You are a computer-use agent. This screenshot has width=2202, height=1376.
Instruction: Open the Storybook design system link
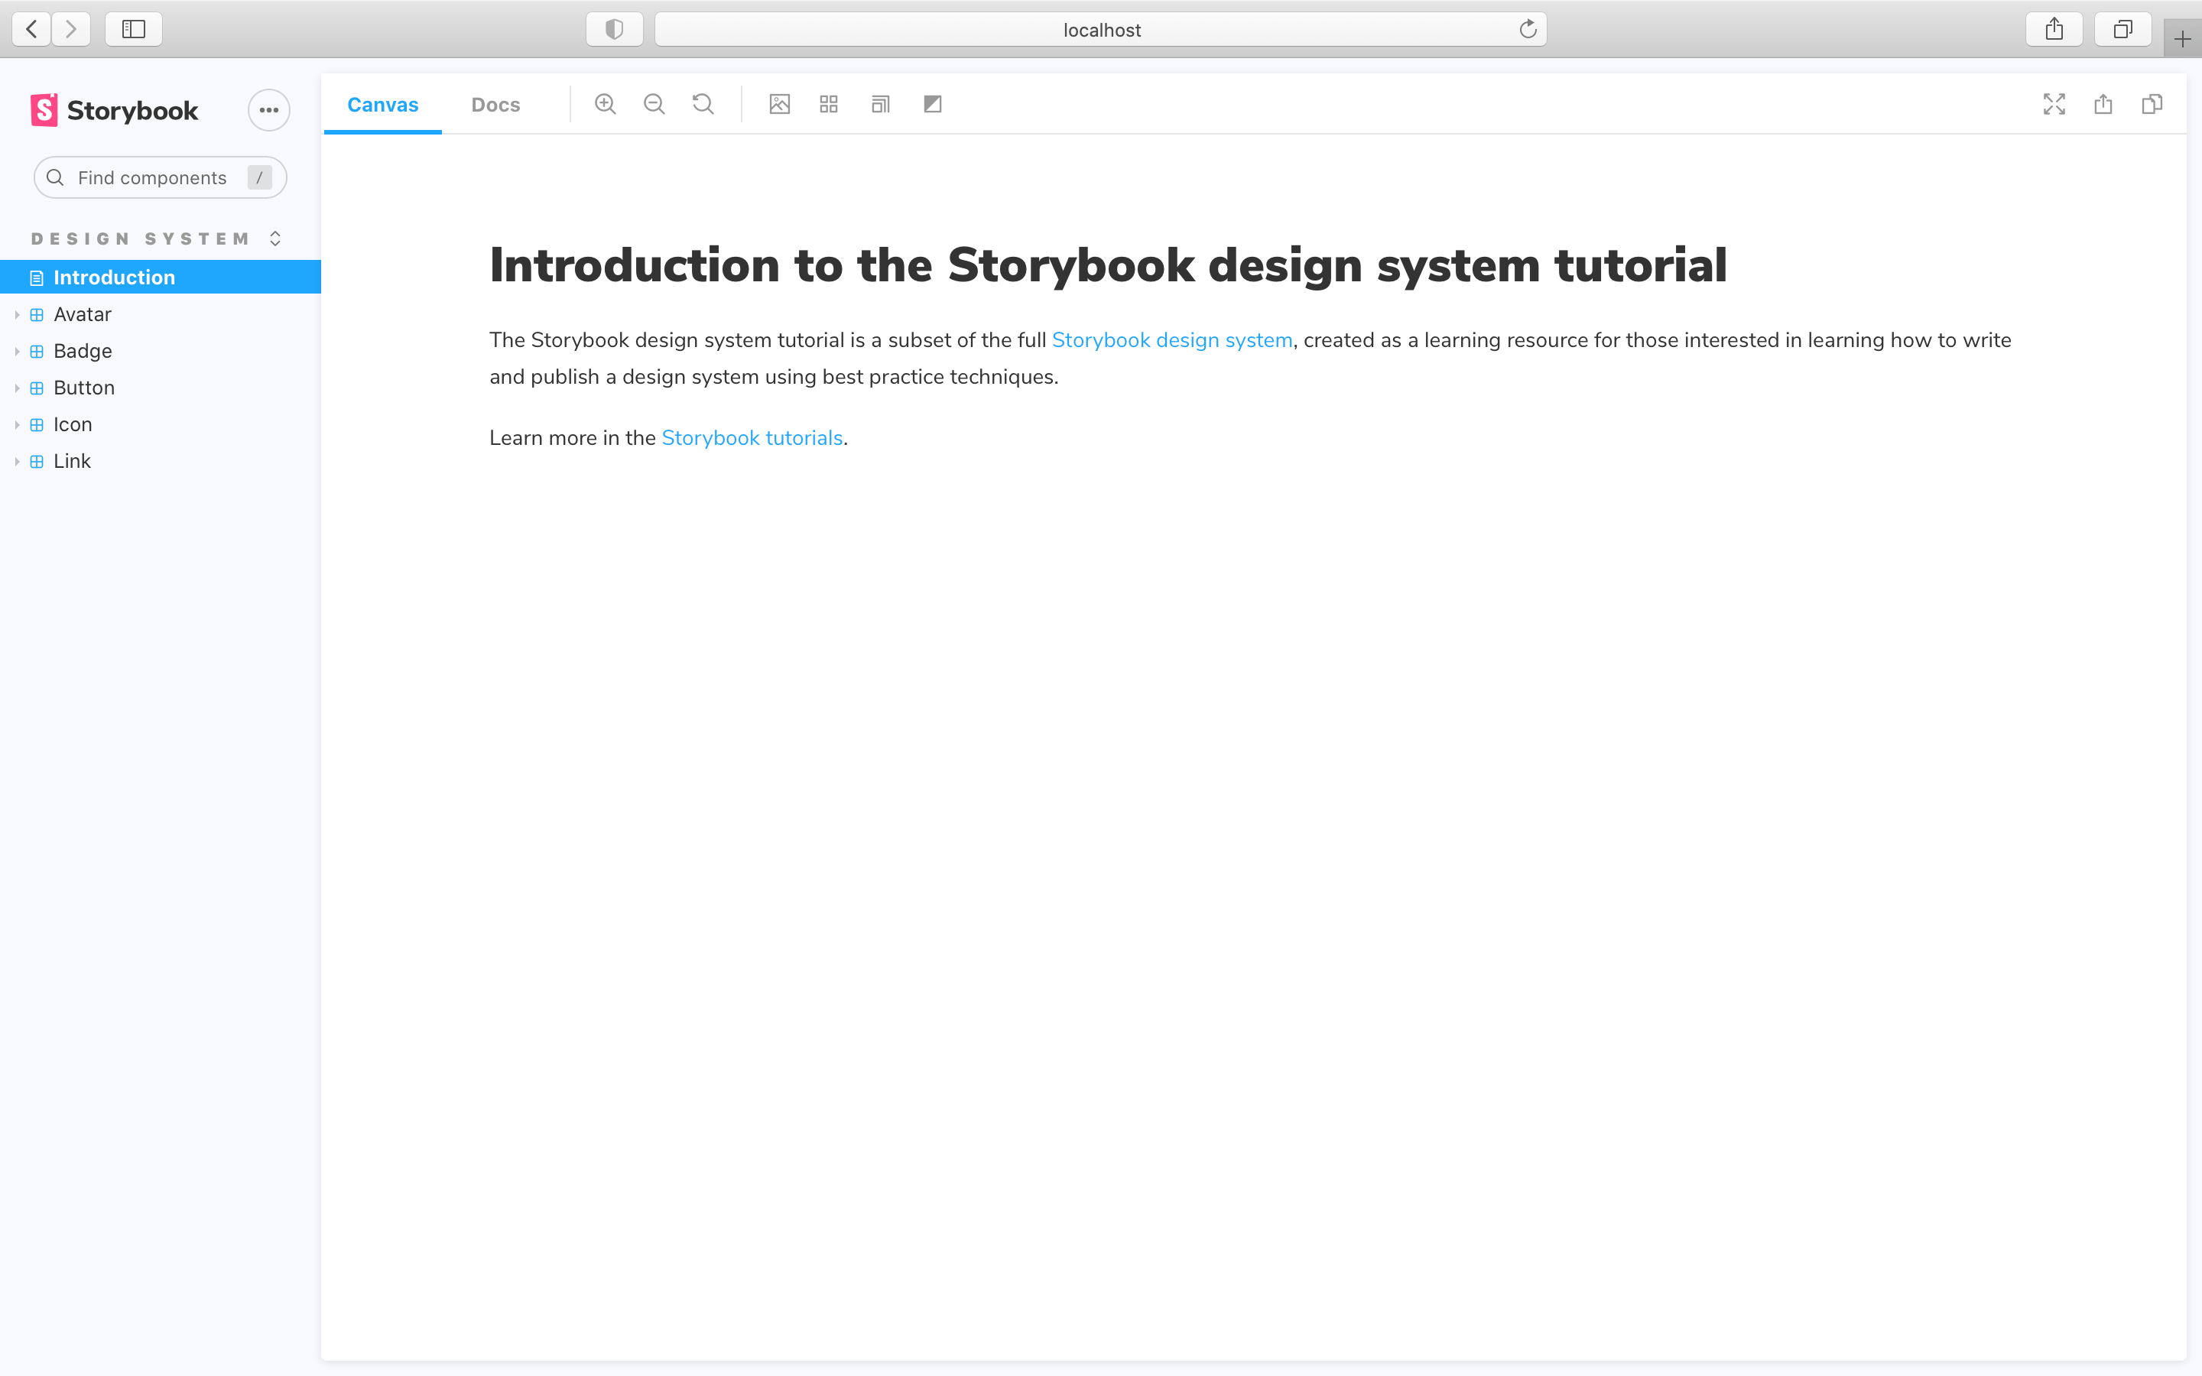point(1171,339)
